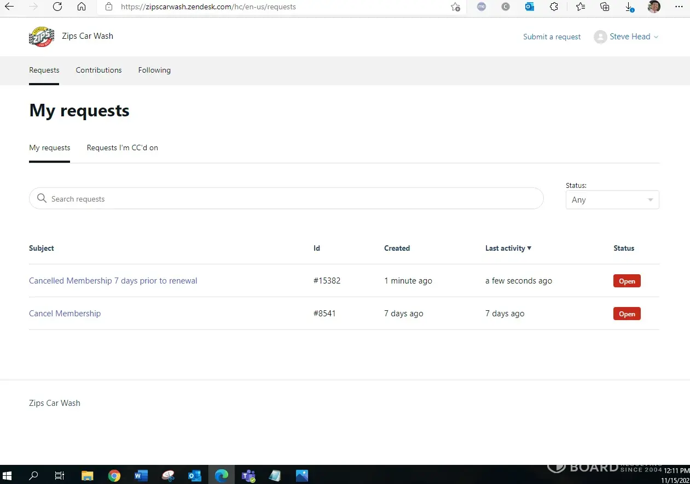Screen dimensions: 690x484
Task: Select the Requests I'm CC'd on tab
Action: (x=122, y=147)
